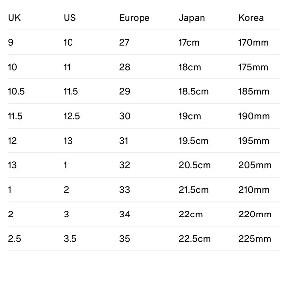Click the Europe column header

[135, 18]
